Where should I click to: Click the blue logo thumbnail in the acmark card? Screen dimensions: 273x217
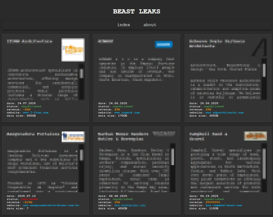pos(164,44)
